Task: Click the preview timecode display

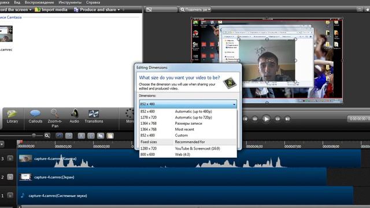Action: 358,119
